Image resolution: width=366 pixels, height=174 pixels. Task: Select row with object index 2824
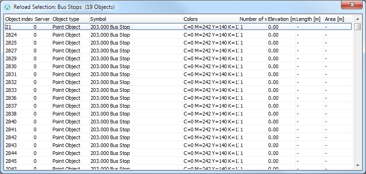click(178, 35)
